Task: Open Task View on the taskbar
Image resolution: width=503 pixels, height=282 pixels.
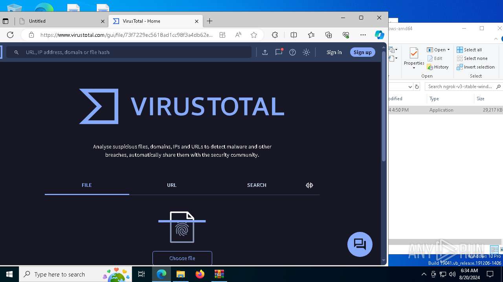Action: tap(141, 274)
